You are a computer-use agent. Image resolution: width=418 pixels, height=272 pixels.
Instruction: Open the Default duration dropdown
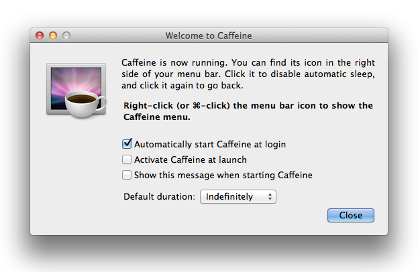coord(238,197)
